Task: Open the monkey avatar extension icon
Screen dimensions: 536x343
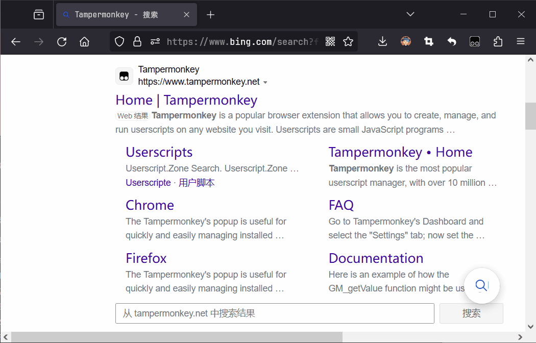Action: (x=406, y=42)
